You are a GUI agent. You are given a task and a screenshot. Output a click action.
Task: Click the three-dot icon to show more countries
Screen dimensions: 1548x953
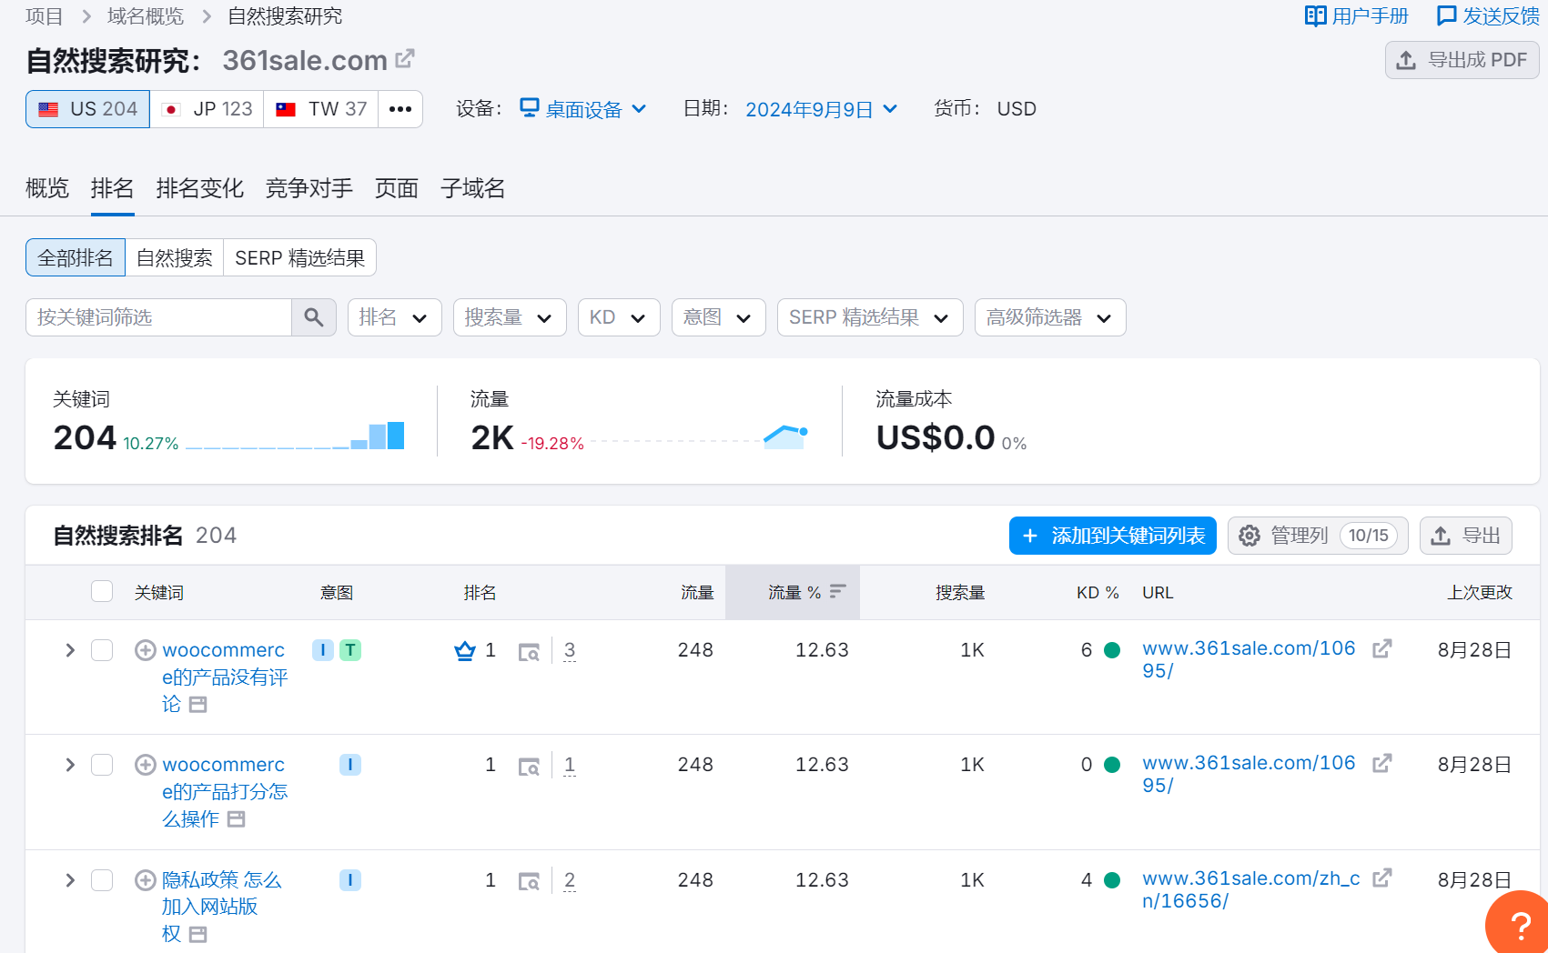click(x=400, y=108)
